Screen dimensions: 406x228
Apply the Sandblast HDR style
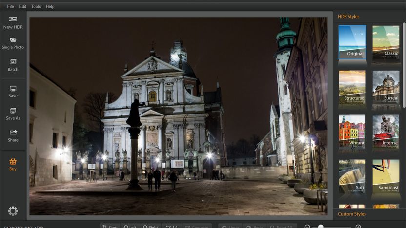point(386,176)
